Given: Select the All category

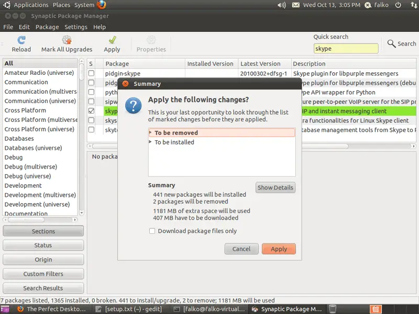Looking at the screenshot, I should pyautogui.click(x=40, y=63).
